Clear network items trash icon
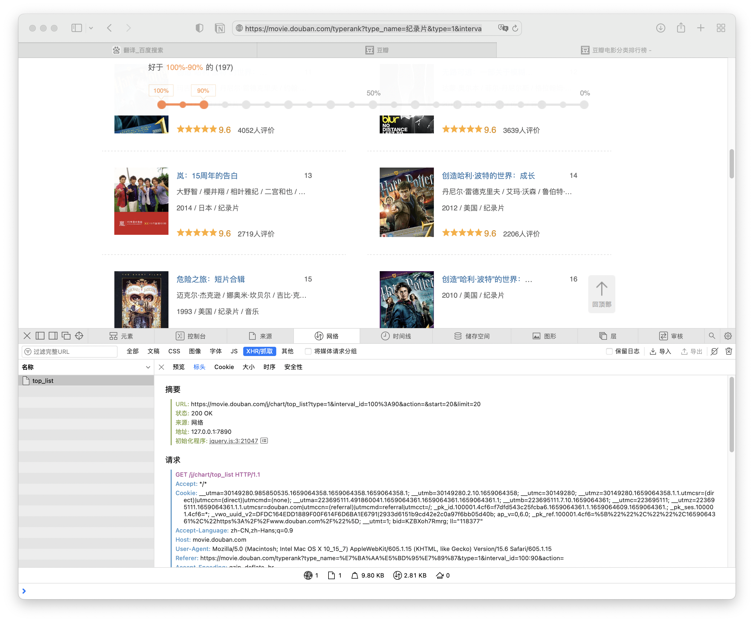This screenshot has height=622, width=754. click(x=729, y=351)
